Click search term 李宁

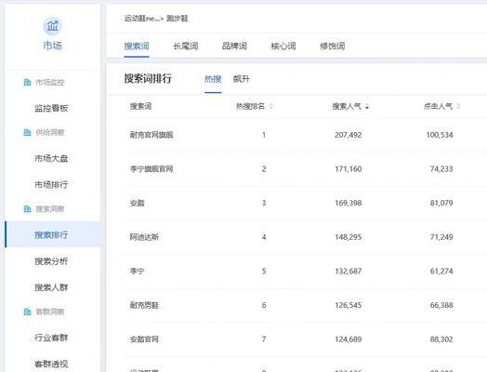pos(137,271)
